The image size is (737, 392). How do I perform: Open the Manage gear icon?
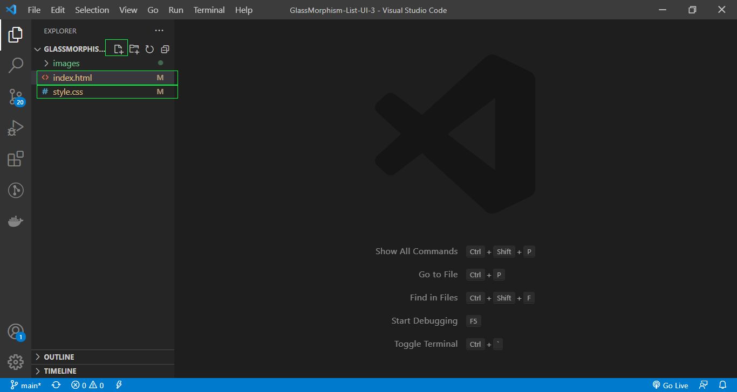click(x=16, y=362)
